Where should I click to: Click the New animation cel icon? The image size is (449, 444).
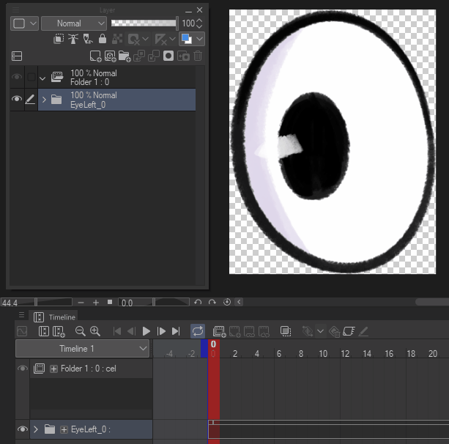click(219, 331)
